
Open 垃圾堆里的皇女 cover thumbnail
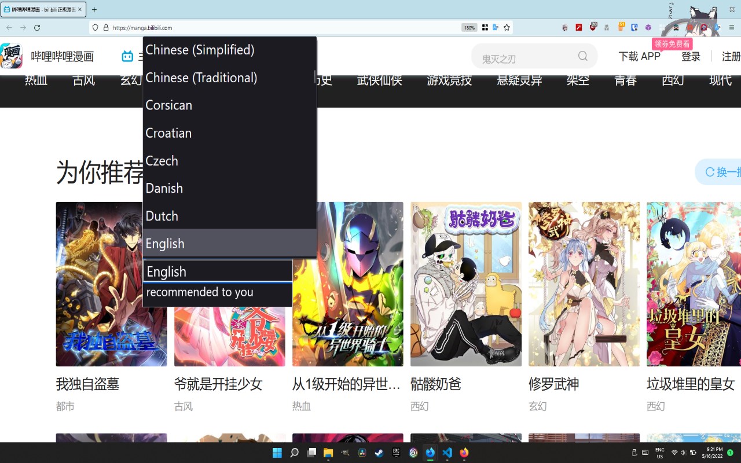694,284
